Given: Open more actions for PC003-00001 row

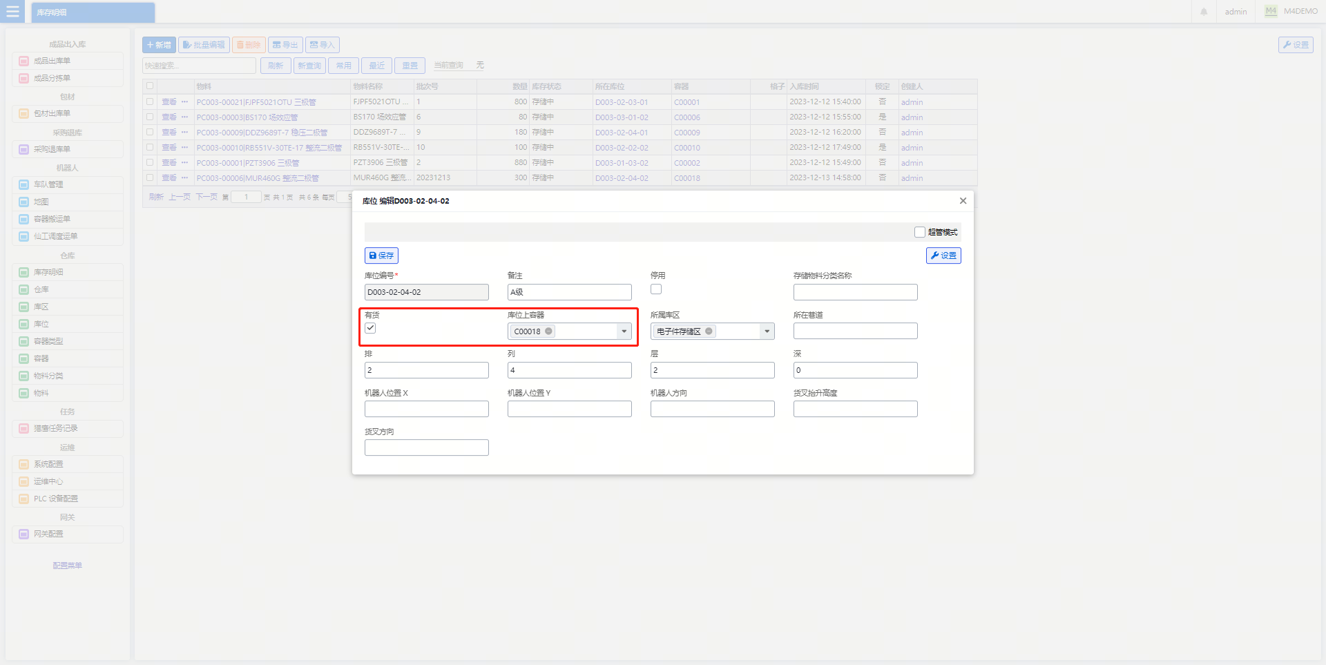Looking at the screenshot, I should pos(184,162).
